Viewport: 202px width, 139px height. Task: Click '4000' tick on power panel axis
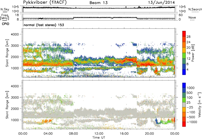pos(15,34)
